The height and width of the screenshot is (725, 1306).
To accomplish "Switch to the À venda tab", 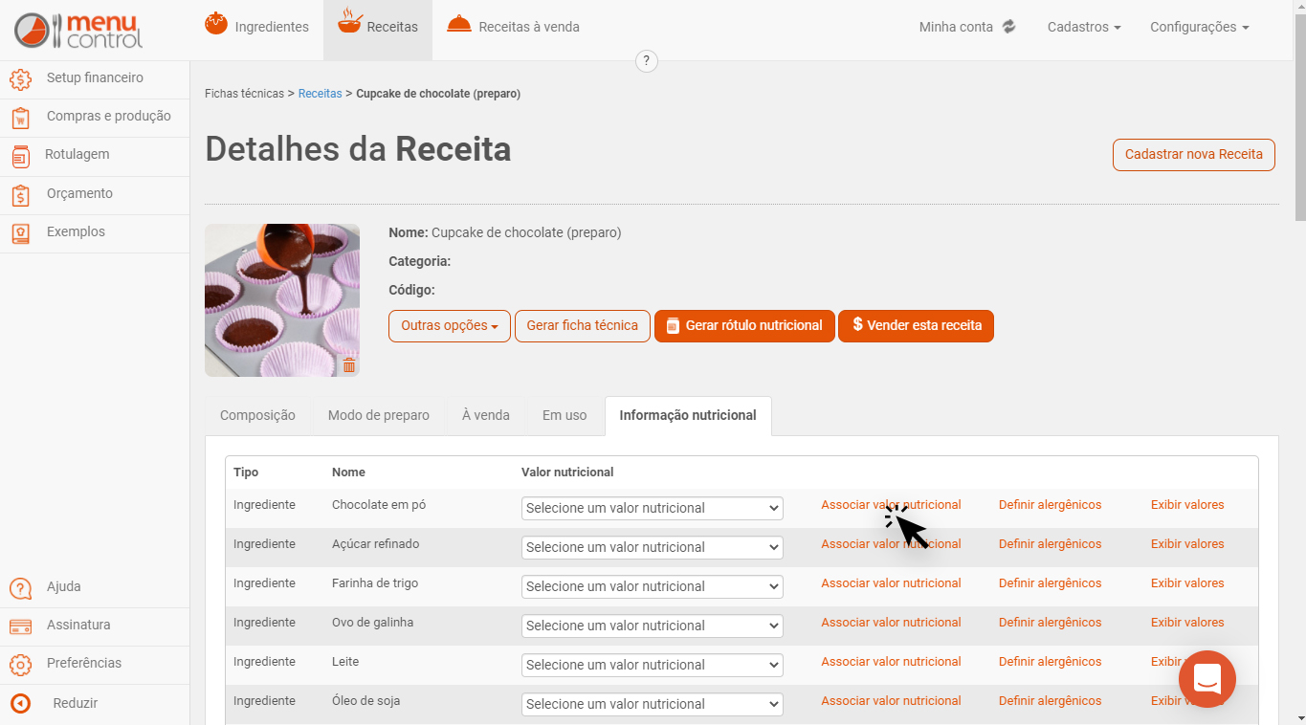I will pos(486,415).
